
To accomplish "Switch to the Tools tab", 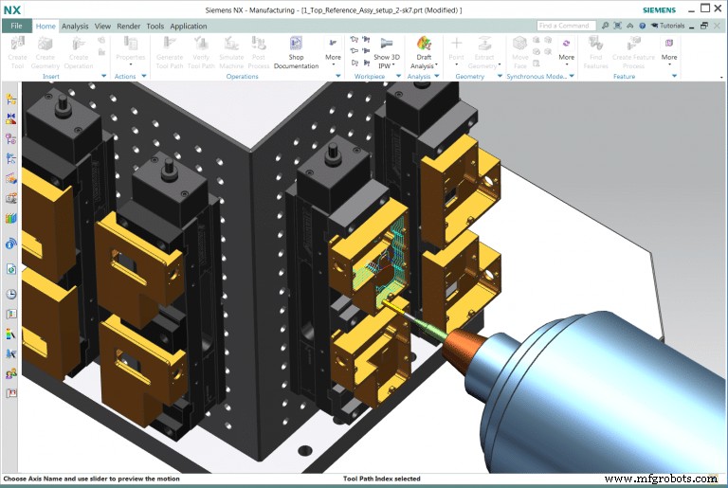I will 155,27.
